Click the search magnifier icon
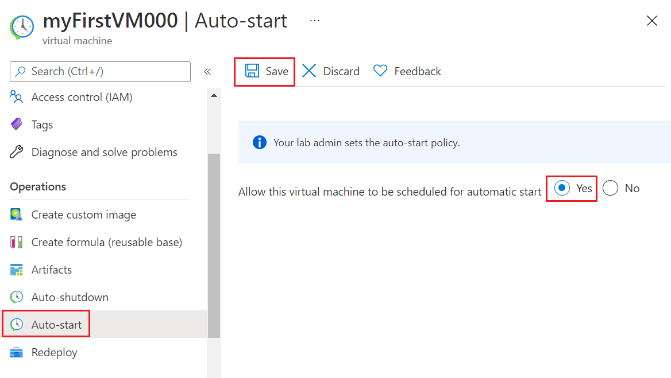Image resolution: width=671 pixels, height=378 pixels. click(20, 71)
